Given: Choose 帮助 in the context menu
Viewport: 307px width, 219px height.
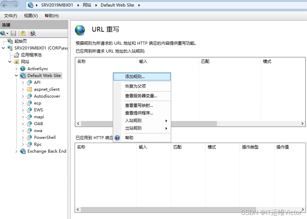Looking at the screenshot, I should (142, 138).
